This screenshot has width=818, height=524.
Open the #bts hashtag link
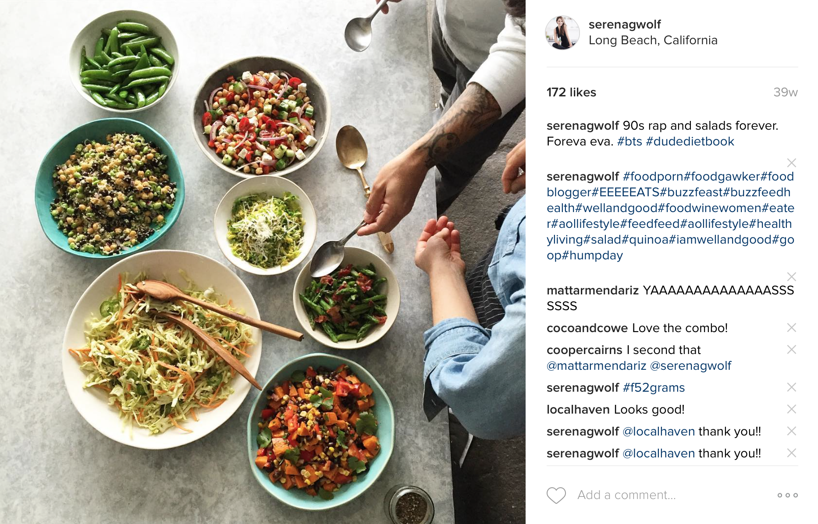point(630,142)
